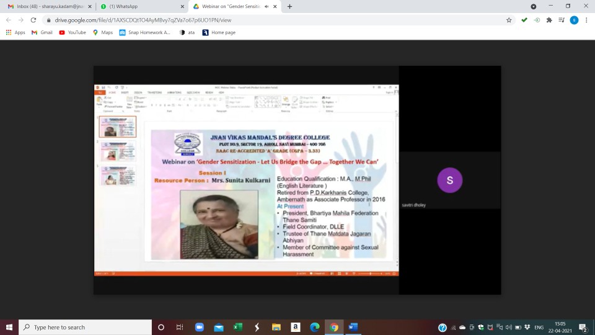Viewport: 595px width, 335px height.
Task: Open the lightning bolt app on taskbar
Action: (257, 327)
